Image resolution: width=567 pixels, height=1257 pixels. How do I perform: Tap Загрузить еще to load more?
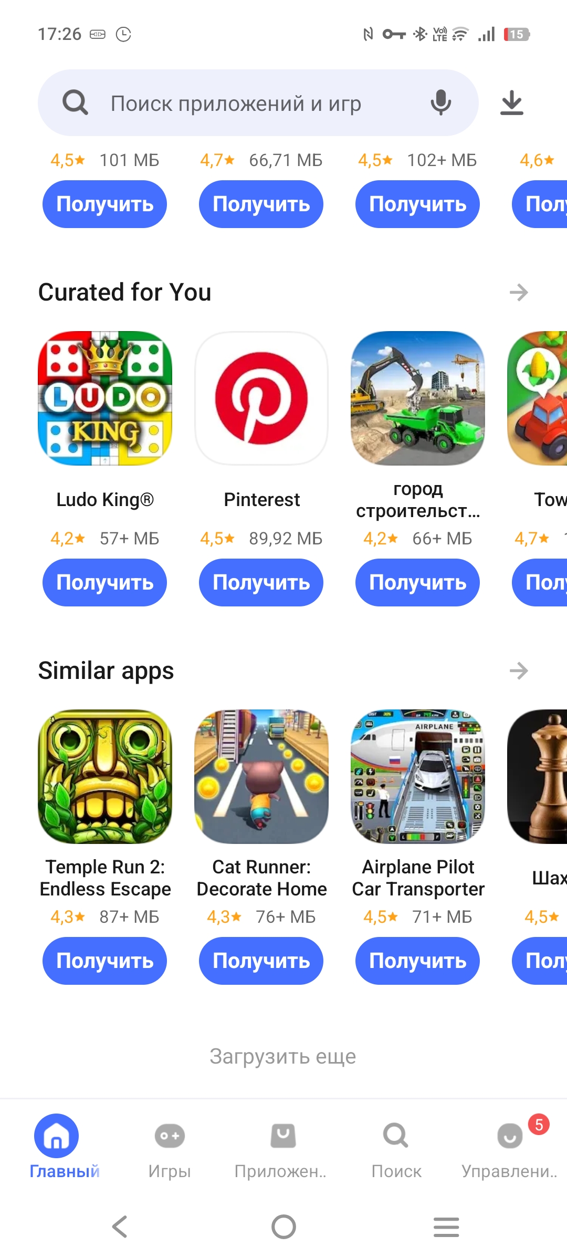283,1056
